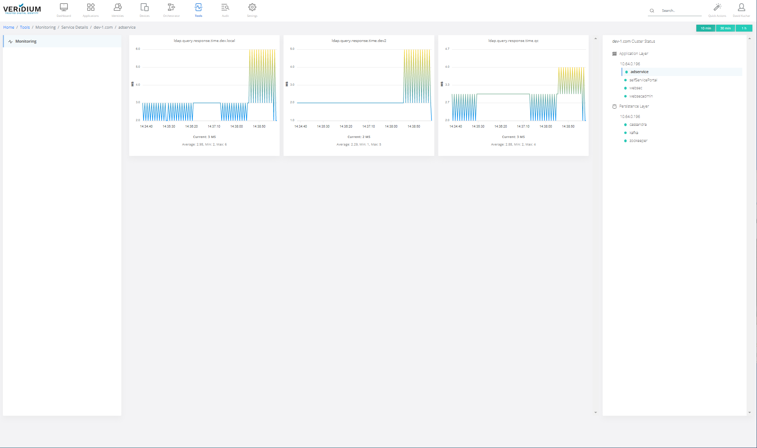
Task: Select the 30 min time range
Action: [x=725, y=28]
